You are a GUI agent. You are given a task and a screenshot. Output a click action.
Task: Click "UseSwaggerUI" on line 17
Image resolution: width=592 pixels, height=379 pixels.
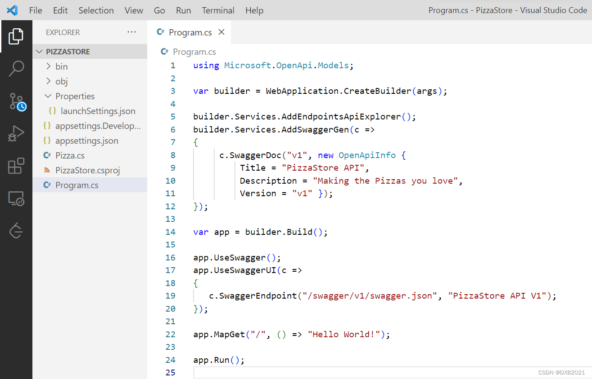(x=245, y=270)
